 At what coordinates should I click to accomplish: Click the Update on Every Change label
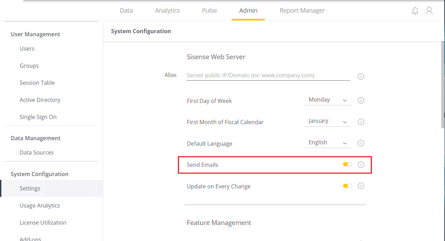tap(219, 186)
